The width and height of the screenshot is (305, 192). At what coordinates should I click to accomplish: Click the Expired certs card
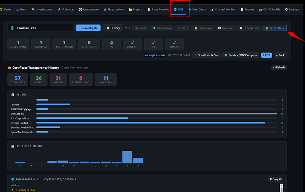pyautogui.click(x=58, y=79)
